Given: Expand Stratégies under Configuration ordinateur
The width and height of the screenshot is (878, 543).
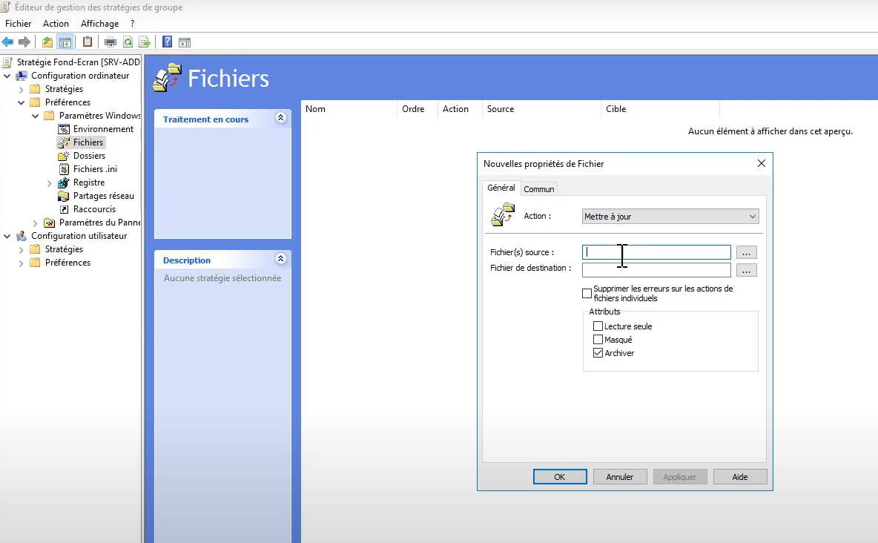Looking at the screenshot, I should (x=22, y=89).
